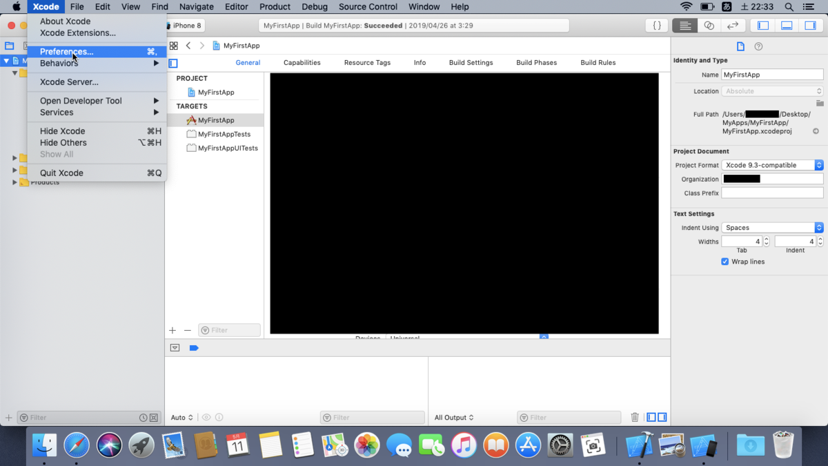This screenshot has height=466, width=828.
Task: Choose Quit Xcode from the menu
Action: click(97, 173)
